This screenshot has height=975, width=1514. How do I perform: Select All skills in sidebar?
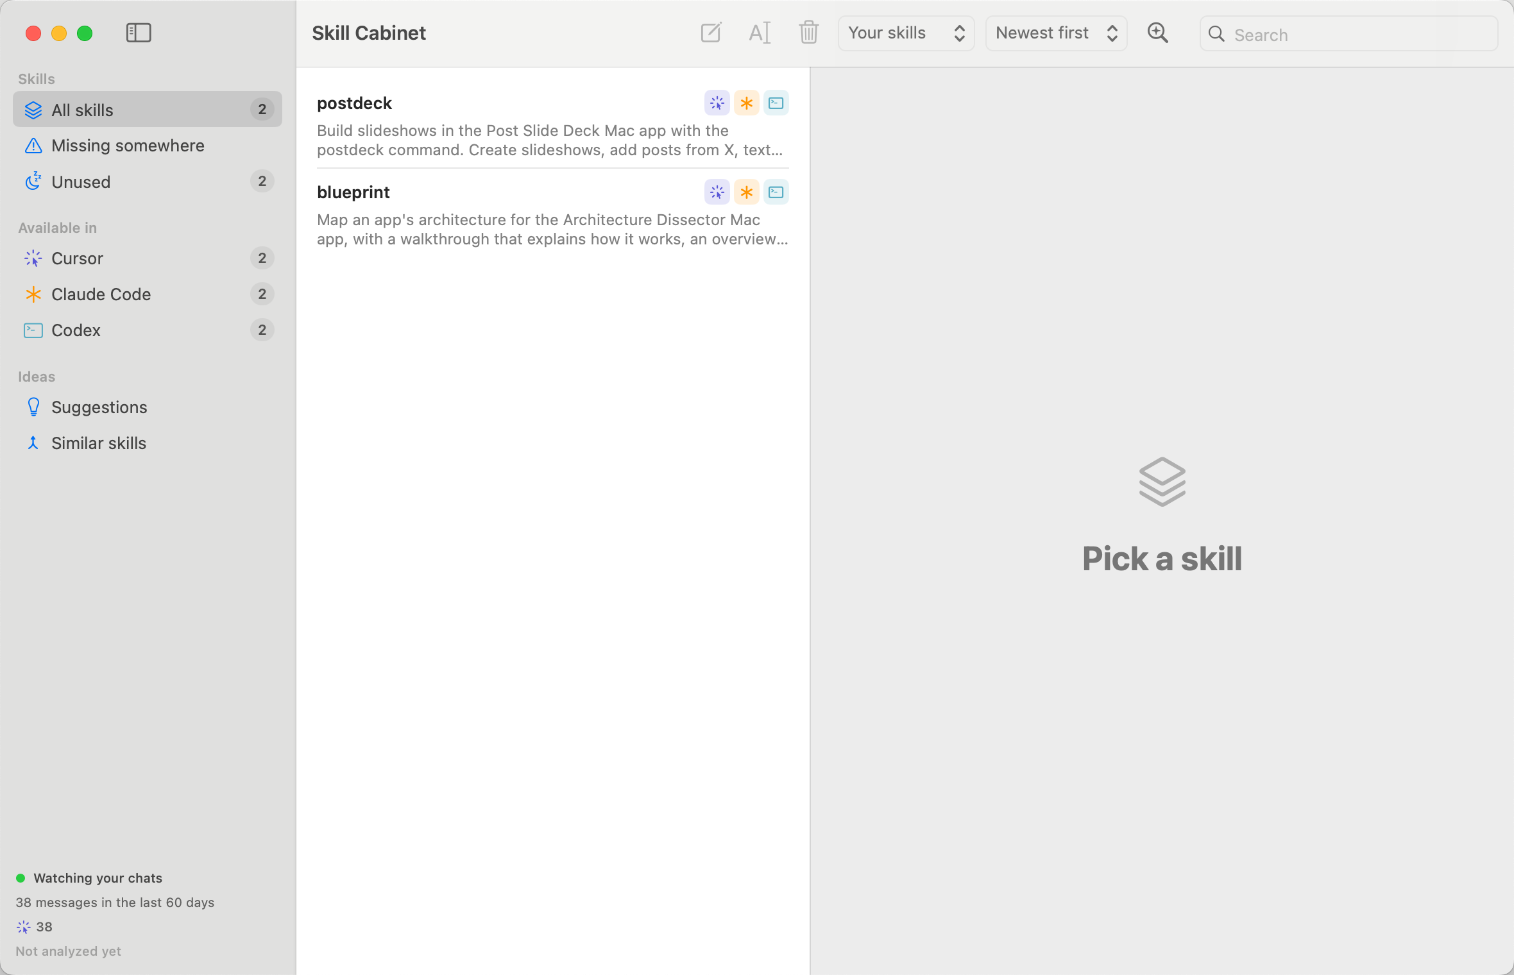[x=148, y=110]
